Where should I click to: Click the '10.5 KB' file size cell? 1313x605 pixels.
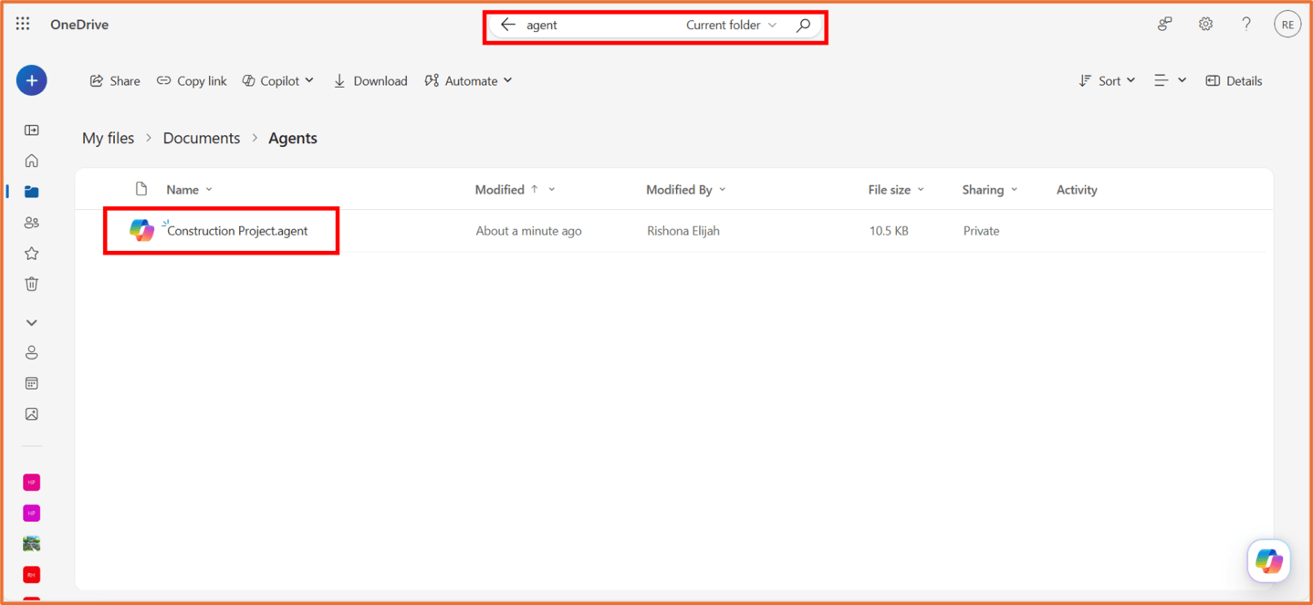(889, 231)
